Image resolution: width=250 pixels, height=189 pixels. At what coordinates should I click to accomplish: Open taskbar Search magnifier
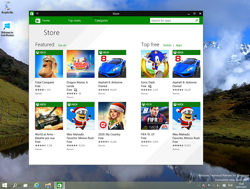pos(15,185)
